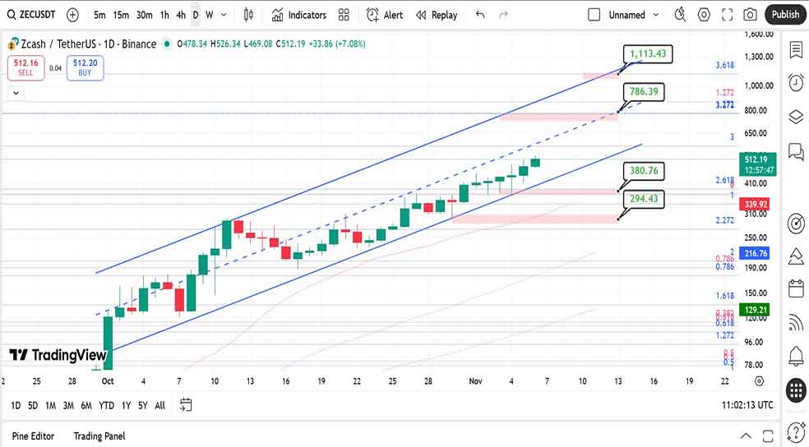Switch to the W weekly interval
809x447 pixels.
[x=210, y=15]
